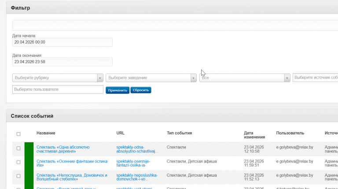Open Спектакль «Одна абсолютно счастливая деревня» link
Screen dimensions: 338x189
point(63,149)
